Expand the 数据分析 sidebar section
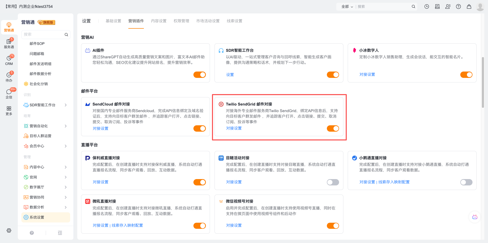This screenshot has width=488, height=243. (66, 207)
